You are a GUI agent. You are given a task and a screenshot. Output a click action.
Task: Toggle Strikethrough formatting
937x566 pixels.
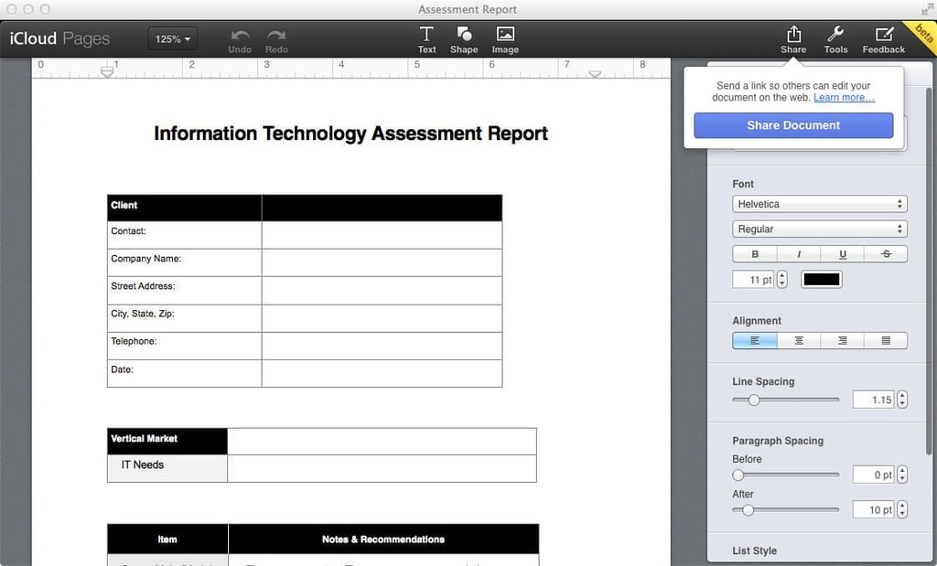[x=886, y=254]
